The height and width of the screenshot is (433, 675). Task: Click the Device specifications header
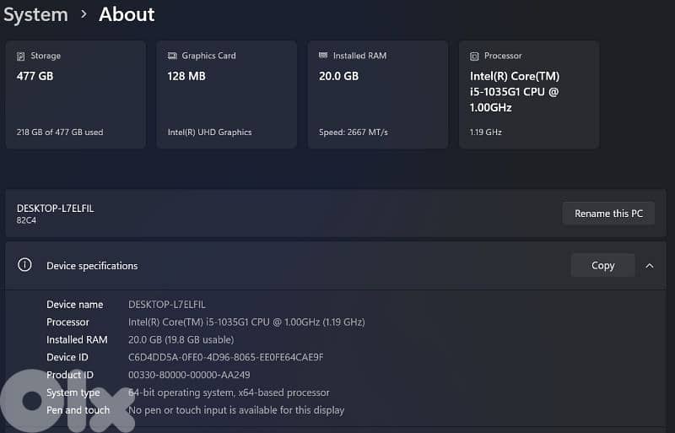pyautogui.click(x=92, y=266)
